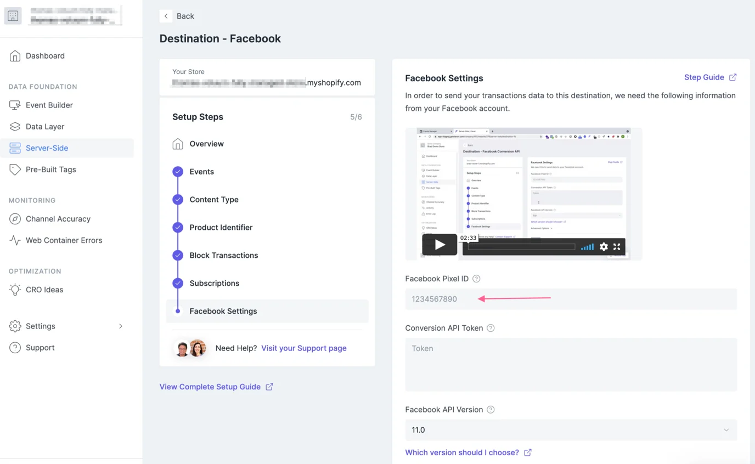The image size is (755, 464).
Task: Select the Facebook Settings setup step
Action: coord(267,311)
